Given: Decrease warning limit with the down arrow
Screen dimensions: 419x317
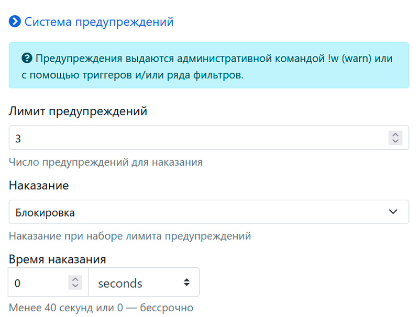Looking at the screenshot, I should click(x=395, y=141).
